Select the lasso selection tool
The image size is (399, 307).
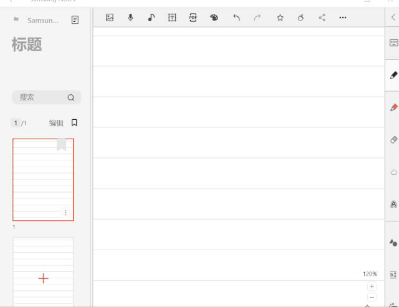coord(393,172)
